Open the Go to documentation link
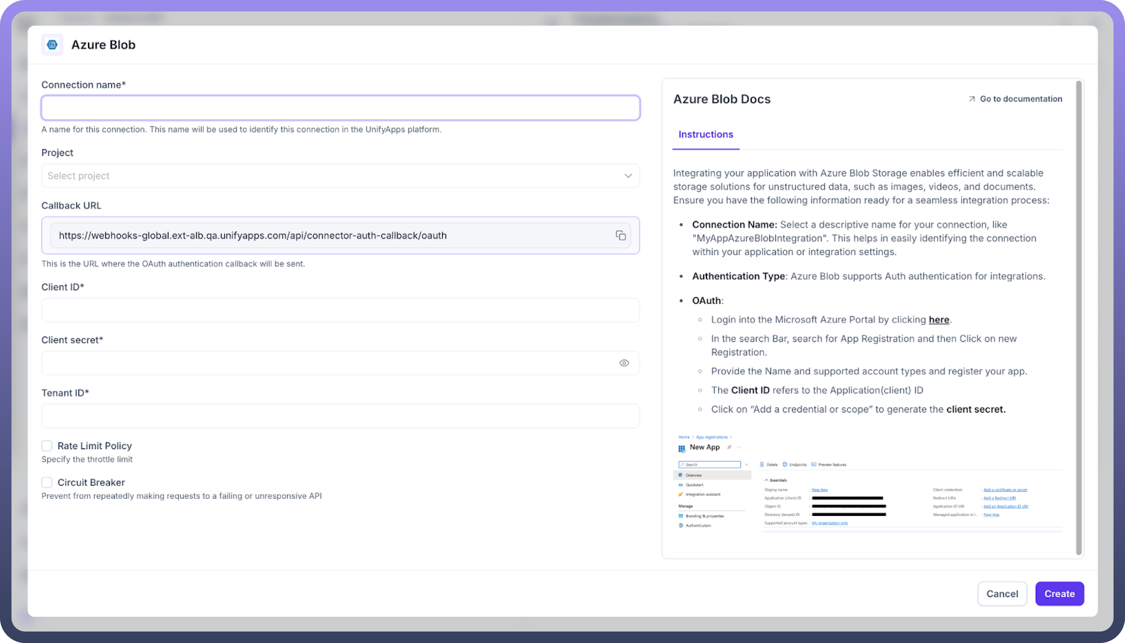This screenshot has width=1125, height=643. (1021, 99)
